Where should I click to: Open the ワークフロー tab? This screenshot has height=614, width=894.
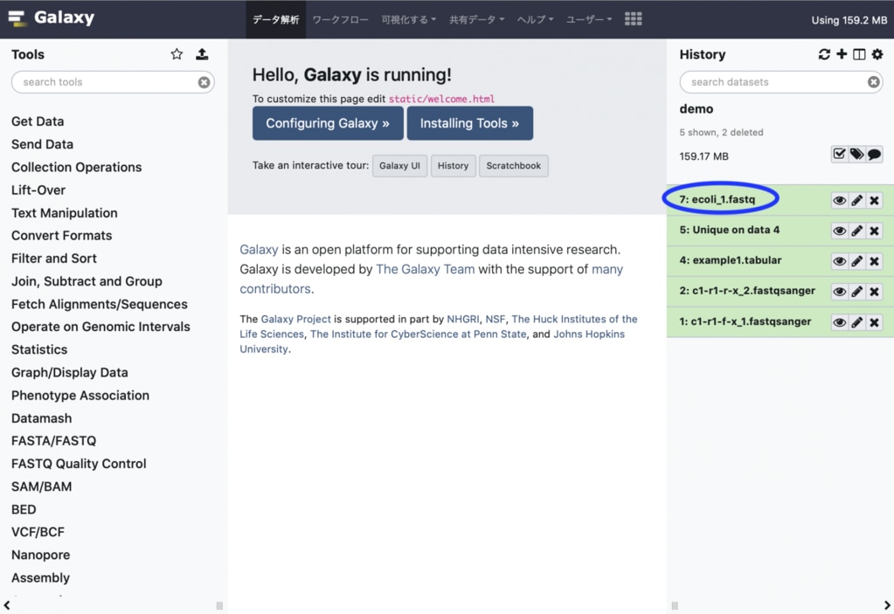click(x=340, y=19)
